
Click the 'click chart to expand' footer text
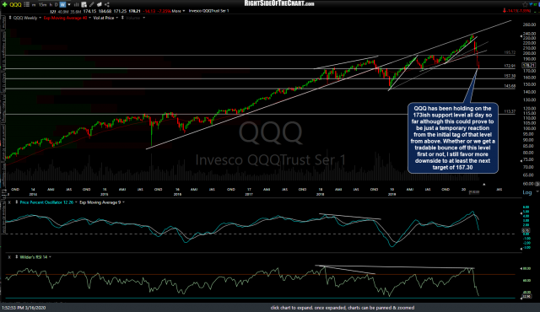click(343, 308)
